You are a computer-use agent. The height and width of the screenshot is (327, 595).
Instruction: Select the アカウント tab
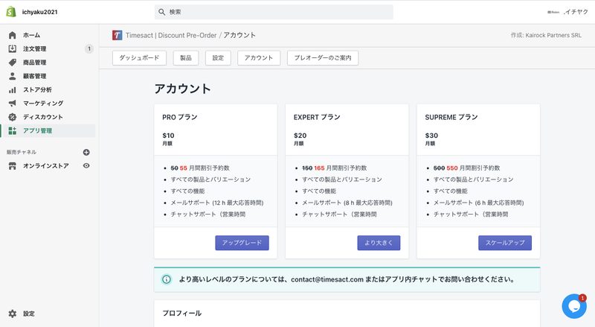(259, 58)
